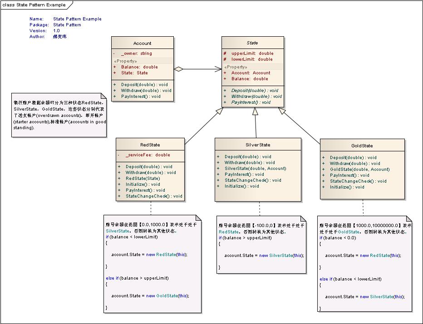Click the arrowhead pointing into the State class
The height and width of the screenshot is (324, 423).
tap(218, 69)
